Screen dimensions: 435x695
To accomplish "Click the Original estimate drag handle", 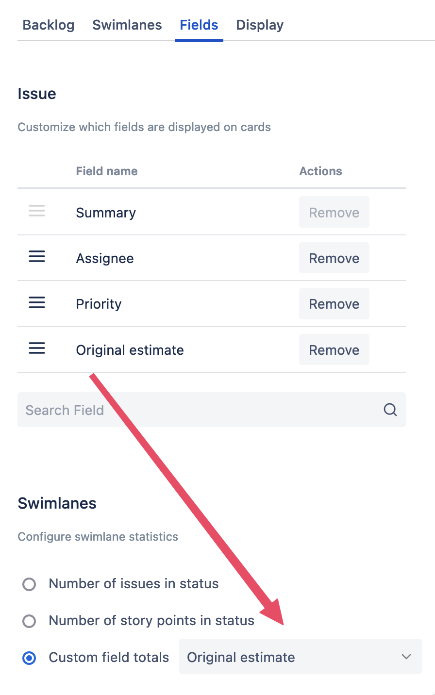I will click(37, 348).
